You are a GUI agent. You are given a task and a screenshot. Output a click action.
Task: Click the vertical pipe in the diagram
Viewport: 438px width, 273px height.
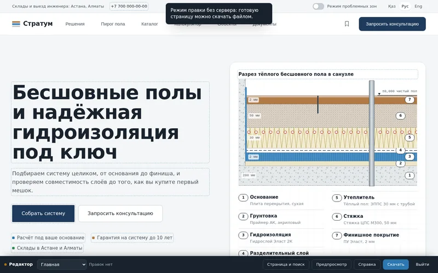372,133
